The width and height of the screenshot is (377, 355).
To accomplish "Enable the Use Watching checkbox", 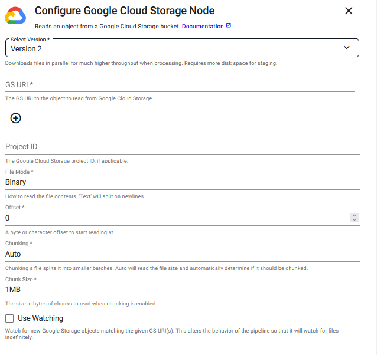I will tap(9, 318).
